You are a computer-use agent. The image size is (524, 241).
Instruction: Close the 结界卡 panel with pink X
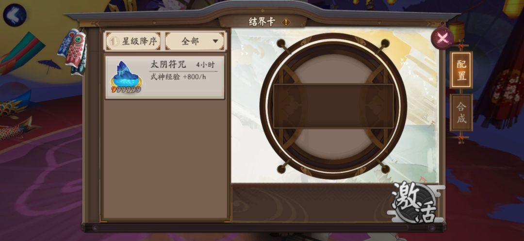pyautogui.click(x=442, y=38)
